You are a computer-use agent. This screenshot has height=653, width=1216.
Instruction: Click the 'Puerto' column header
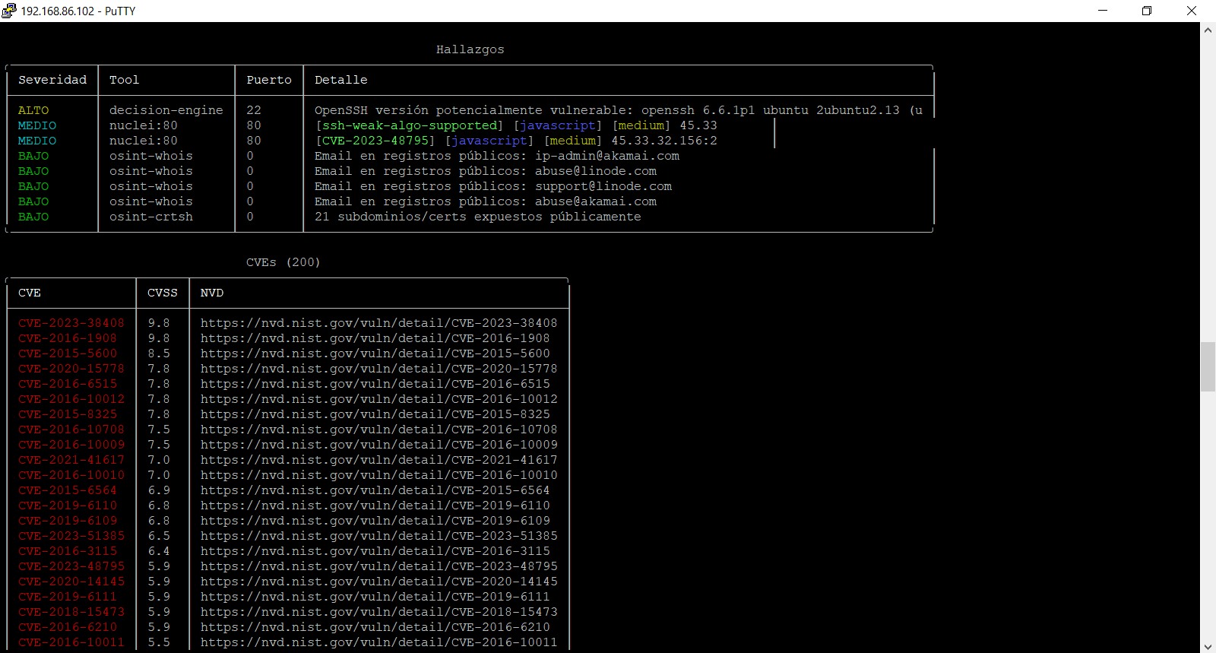coord(269,80)
